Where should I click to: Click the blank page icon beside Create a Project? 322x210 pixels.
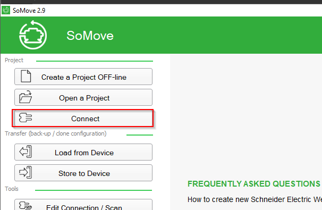coord(26,76)
